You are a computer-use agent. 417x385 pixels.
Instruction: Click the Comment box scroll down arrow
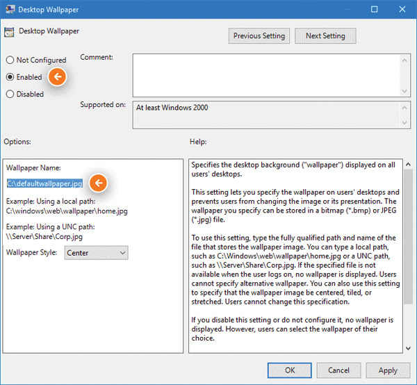pyautogui.click(x=404, y=91)
